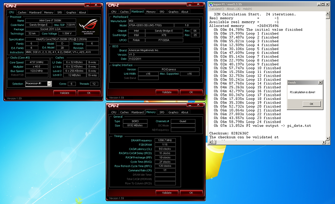Select CPU tab in the Mainboard window
335x204 pixels.
pyautogui.click(x=114, y=12)
